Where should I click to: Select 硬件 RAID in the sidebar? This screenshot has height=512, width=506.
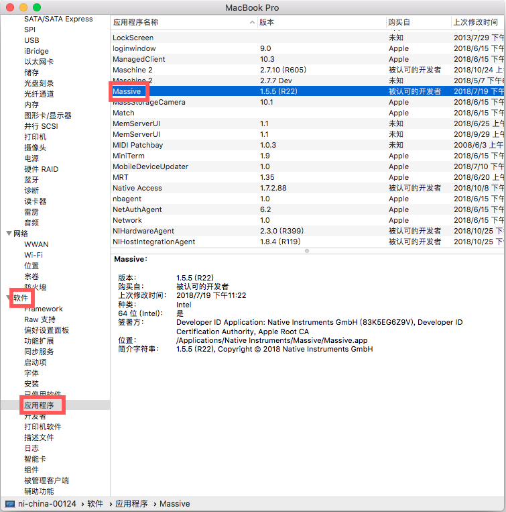click(42, 169)
